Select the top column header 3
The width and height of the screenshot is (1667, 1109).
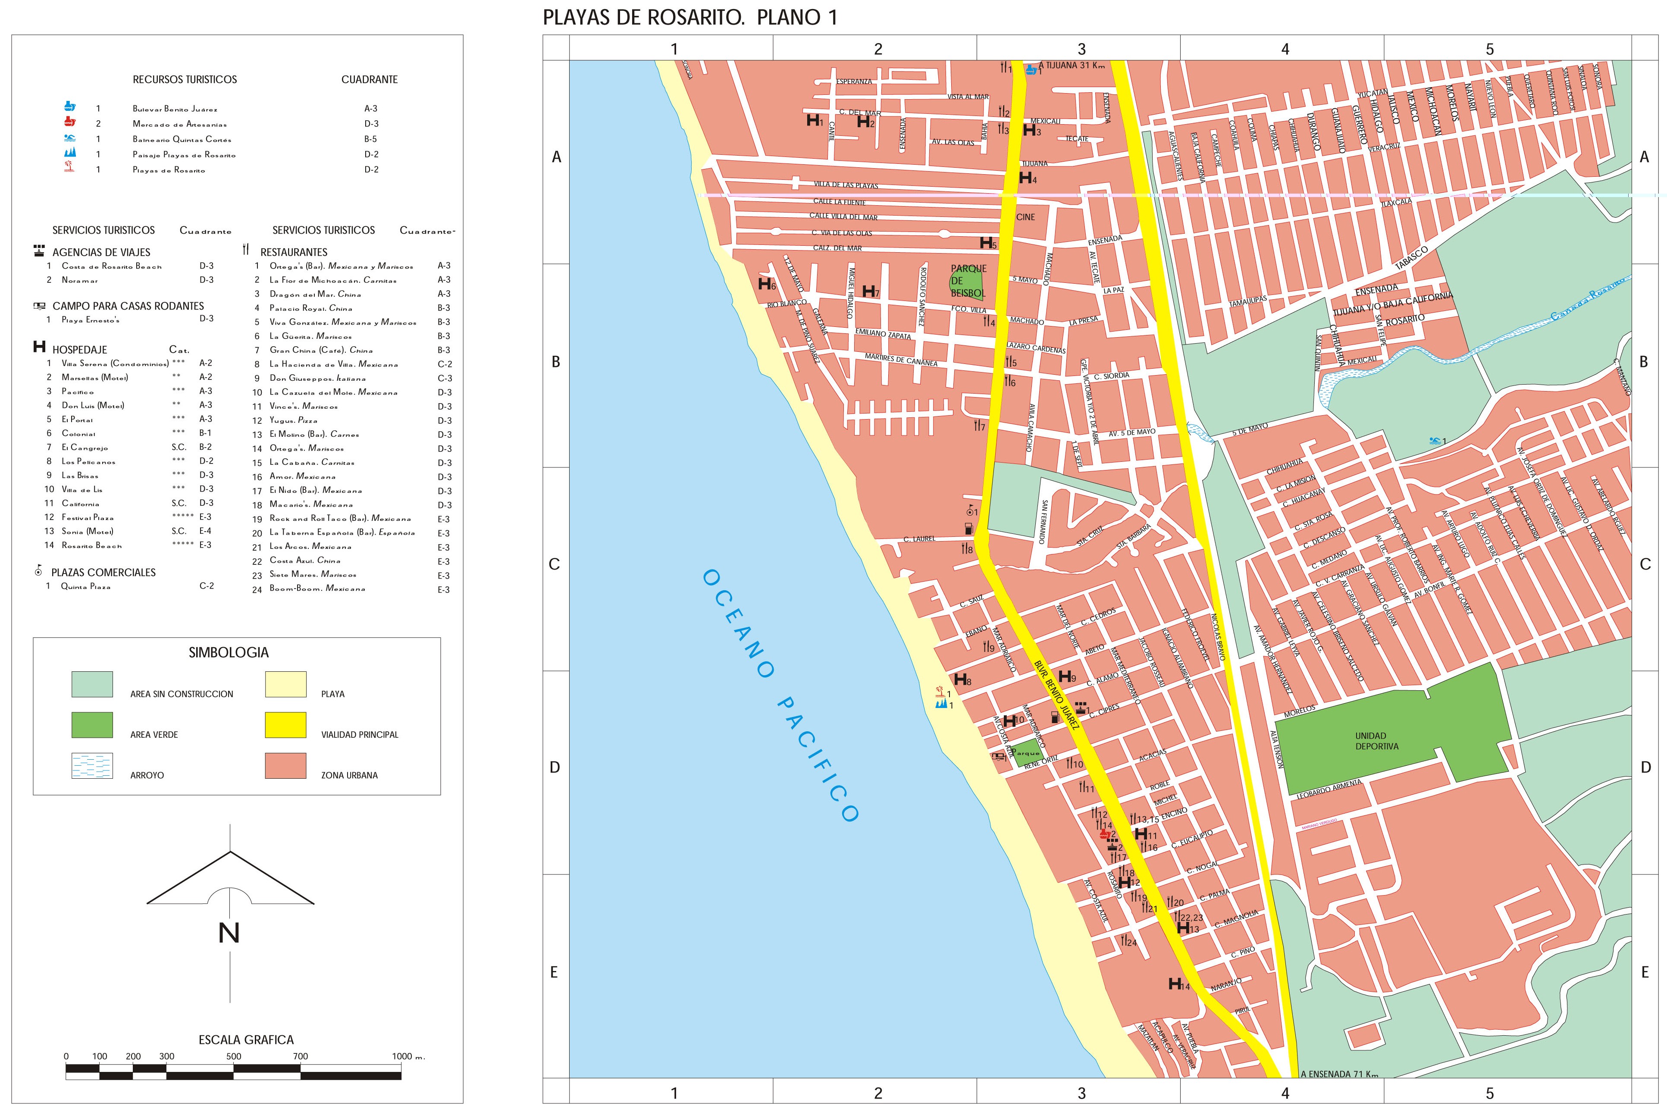coord(1081,49)
